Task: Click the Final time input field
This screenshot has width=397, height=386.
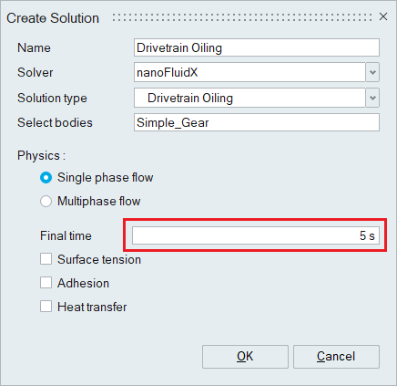Action: click(x=256, y=235)
